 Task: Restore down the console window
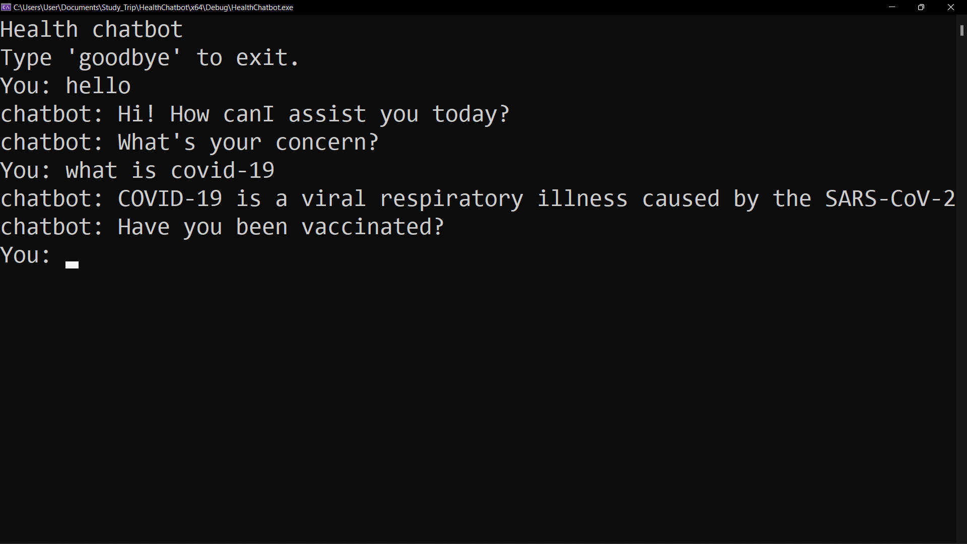pyautogui.click(x=921, y=7)
